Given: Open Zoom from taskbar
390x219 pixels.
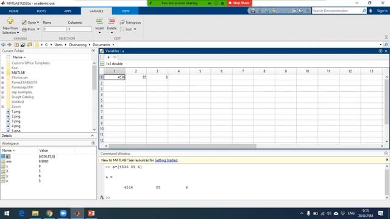Looking at the screenshot, I should [x=63, y=214].
